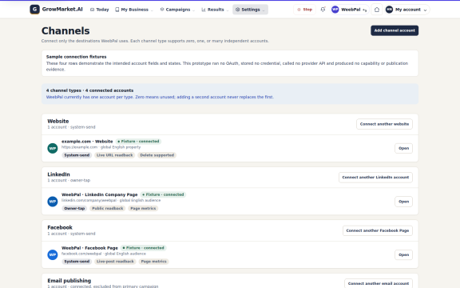Click the home icon button
This screenshot has width=460, height=288.
coord(377,10)
